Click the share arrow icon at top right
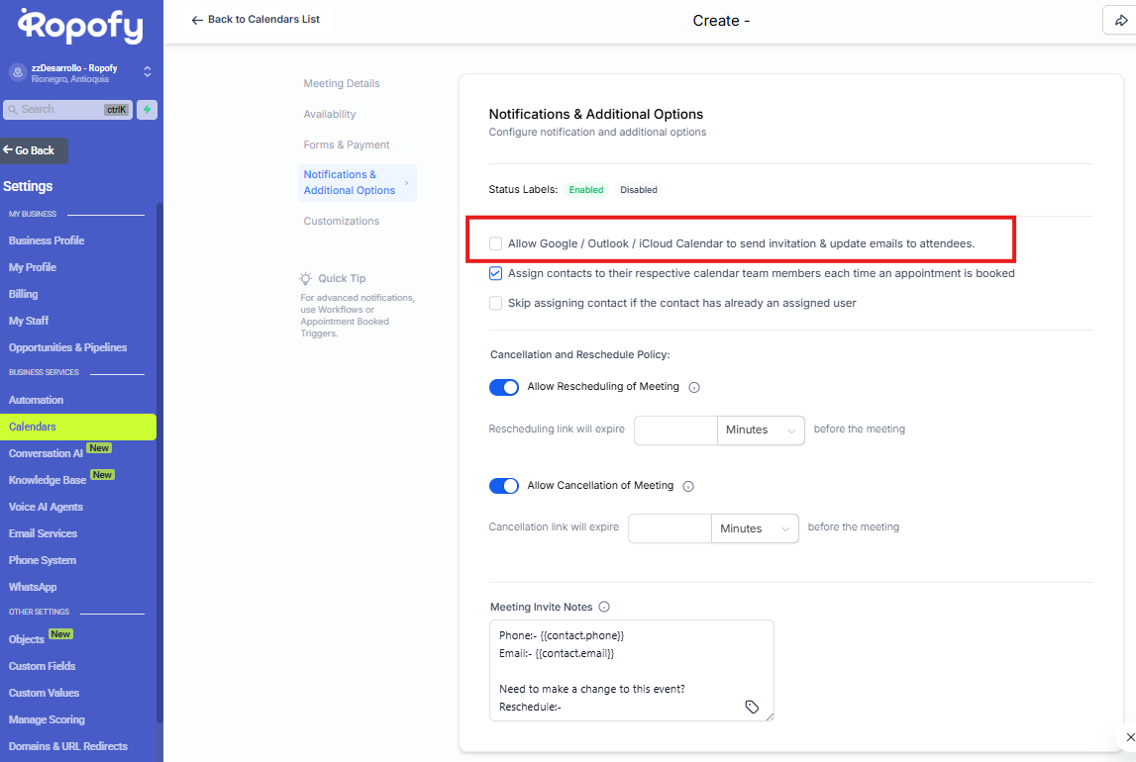 coord(1121,21)
